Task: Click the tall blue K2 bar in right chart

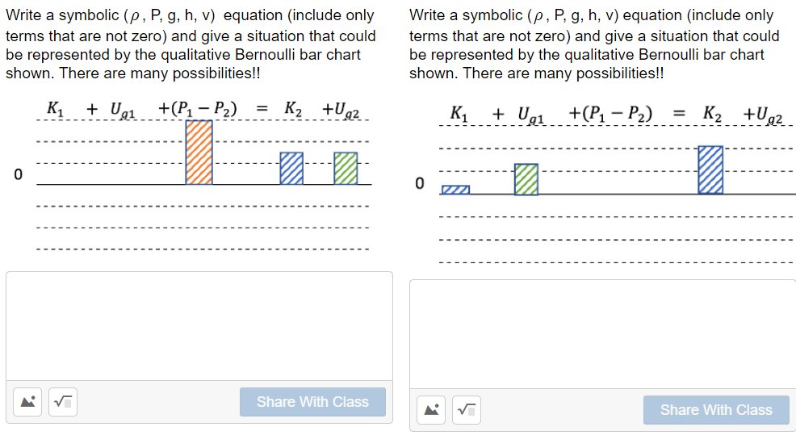Action: (710, 170)
